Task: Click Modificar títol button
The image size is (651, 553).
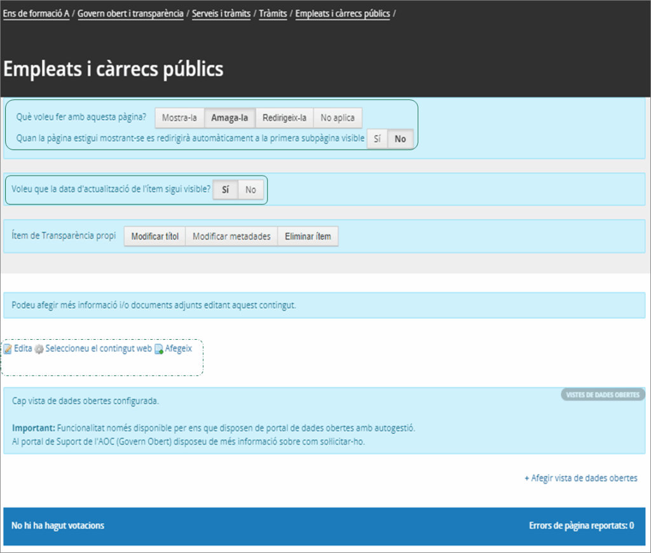Action: point(154,237)
